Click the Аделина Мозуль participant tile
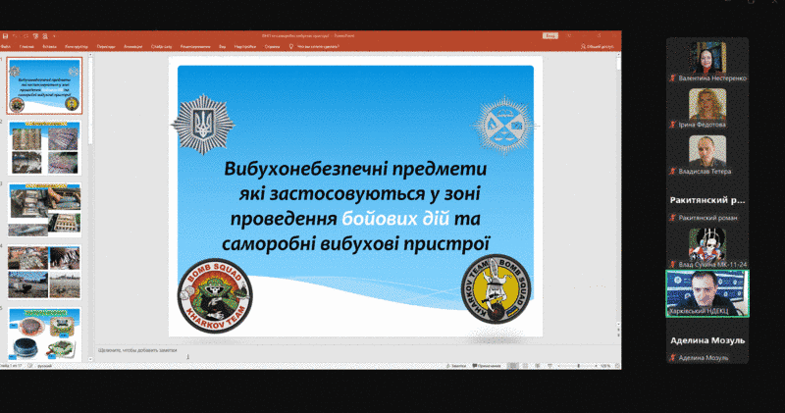The width and height of the screenshot is (785, 413). point(707,341)
